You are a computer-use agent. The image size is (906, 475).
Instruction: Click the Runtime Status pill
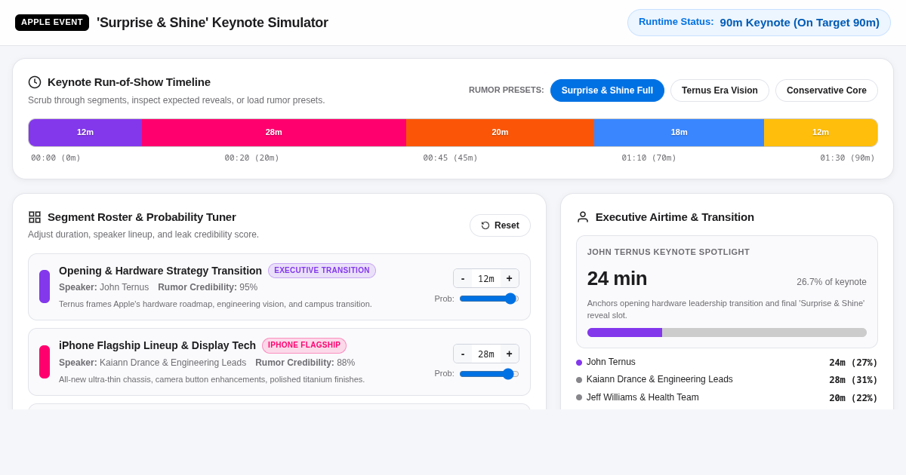click(x=759, y=23)
